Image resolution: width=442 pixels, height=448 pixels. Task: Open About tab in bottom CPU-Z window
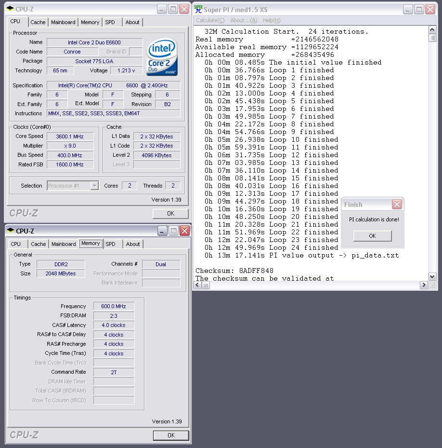click(133, 244)
